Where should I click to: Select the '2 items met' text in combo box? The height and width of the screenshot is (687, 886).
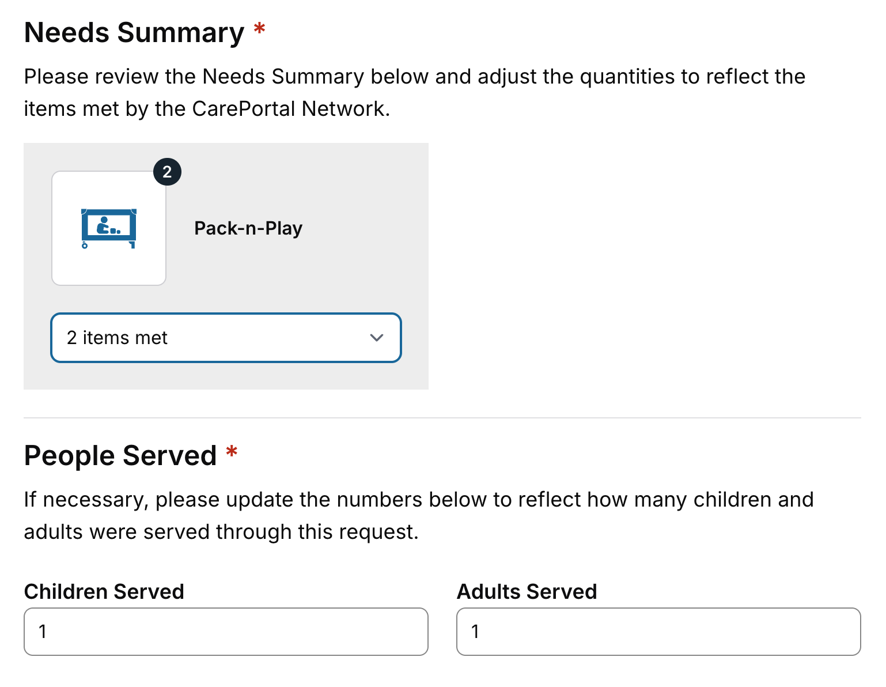point(117,338)
